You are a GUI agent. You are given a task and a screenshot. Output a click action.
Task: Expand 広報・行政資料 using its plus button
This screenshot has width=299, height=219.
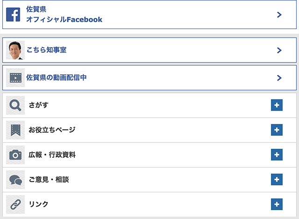pos(277,155)
